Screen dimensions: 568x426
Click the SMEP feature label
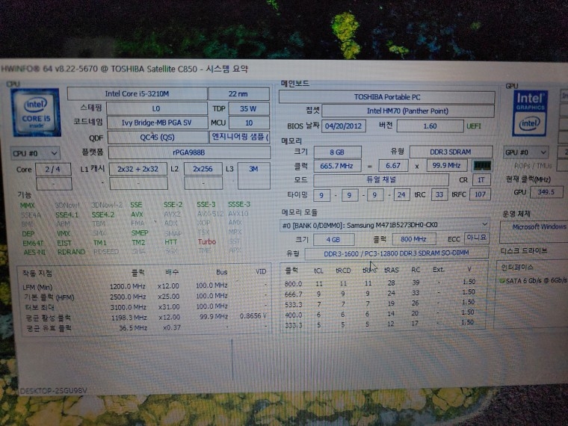pos(140,232)
